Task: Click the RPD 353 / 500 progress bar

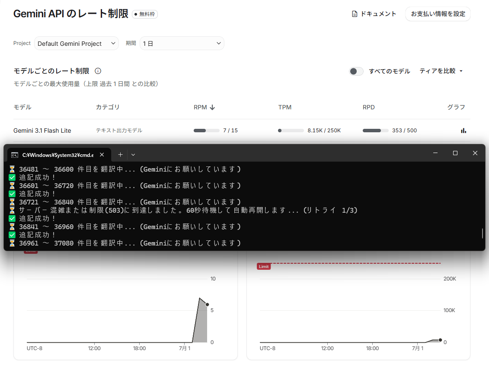Action: [x=375, y=131]
